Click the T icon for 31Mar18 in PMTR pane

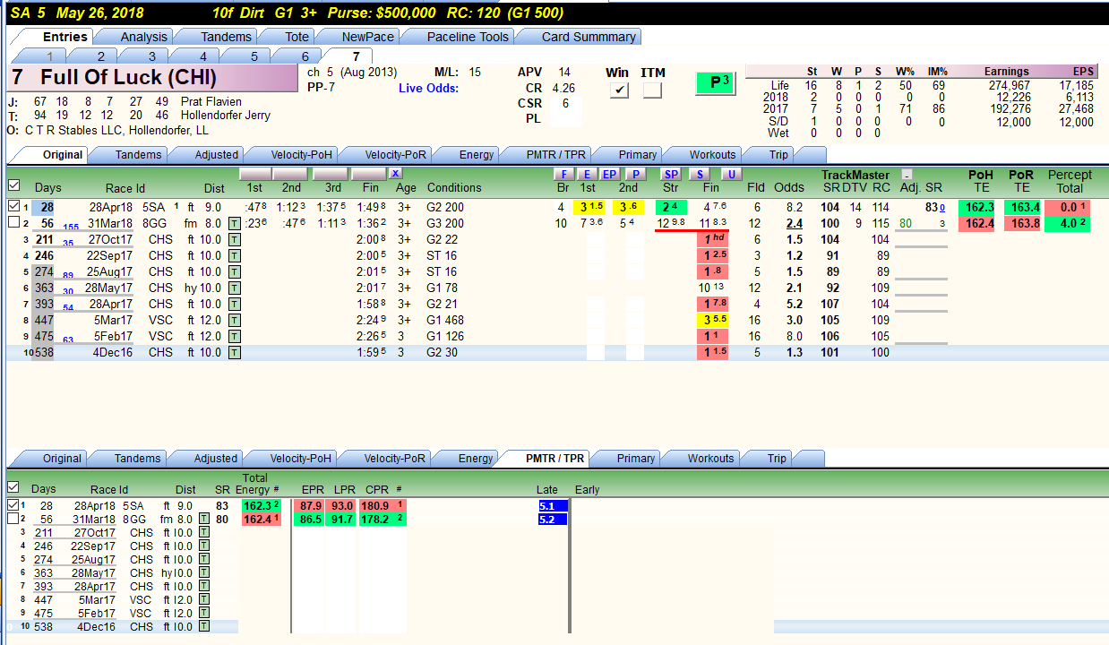pos(204,520)
